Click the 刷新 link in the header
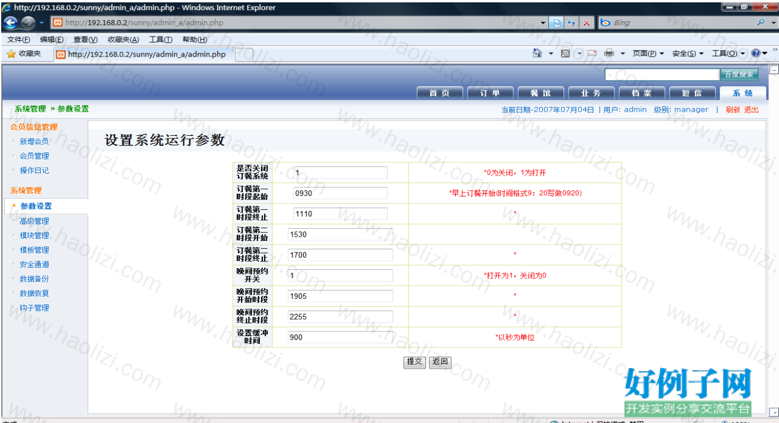 [x=733, y=110]
